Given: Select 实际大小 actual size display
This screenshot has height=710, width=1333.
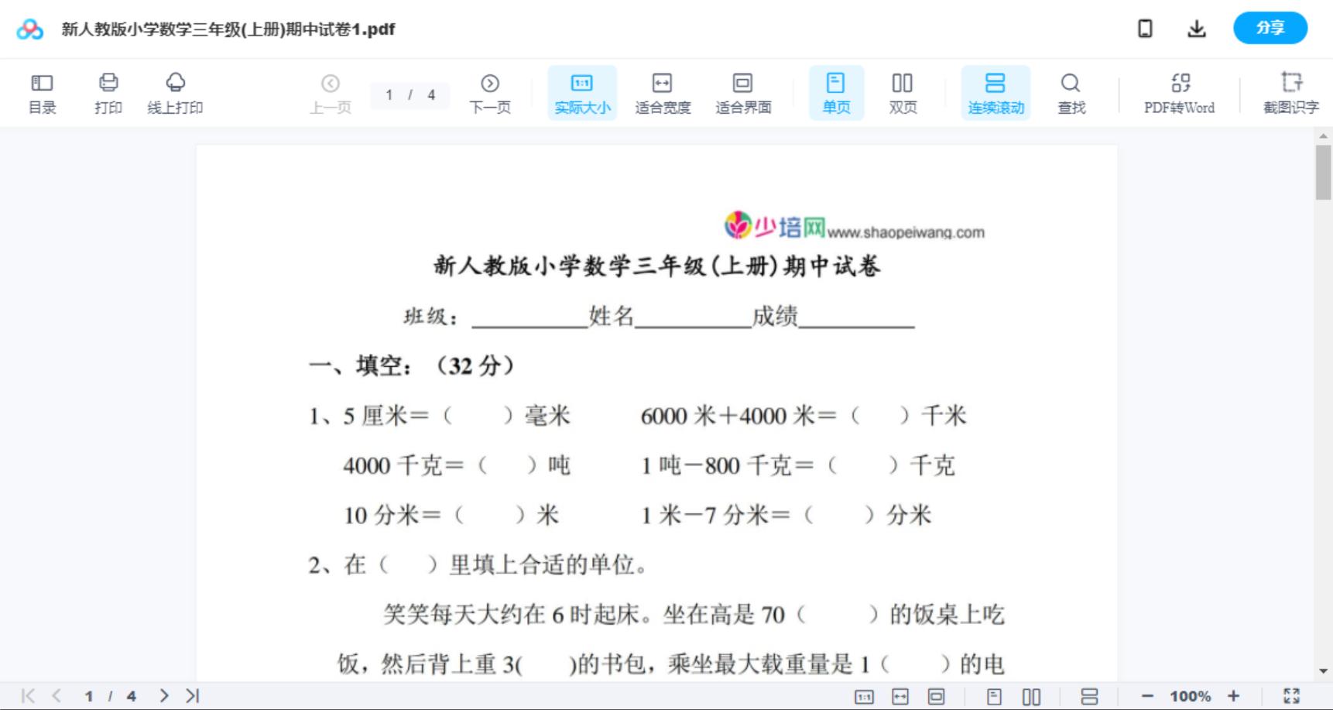Looking at the screenshot, I should coord(582,91).
